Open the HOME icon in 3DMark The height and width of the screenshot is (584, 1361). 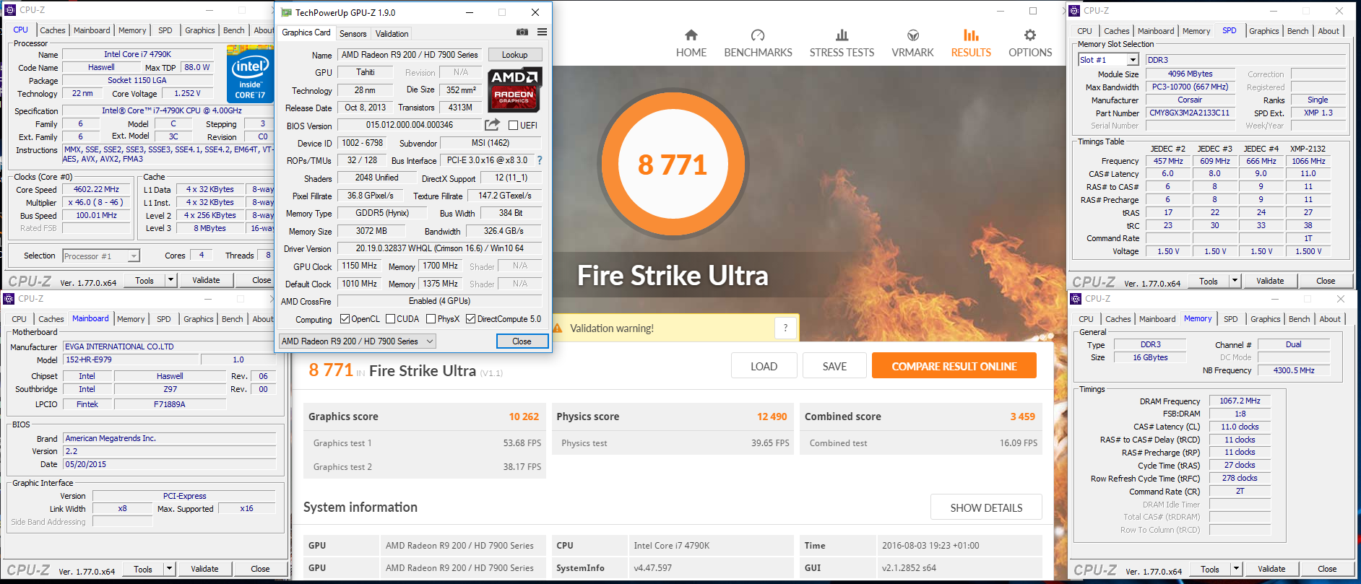click(691, 35)
